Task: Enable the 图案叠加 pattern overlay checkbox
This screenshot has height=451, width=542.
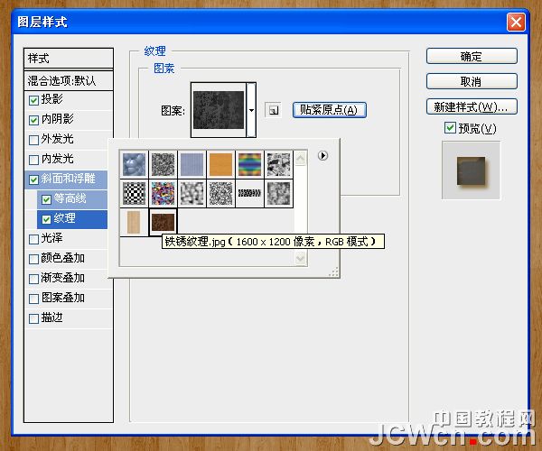Action: click(x=34, y=299)
